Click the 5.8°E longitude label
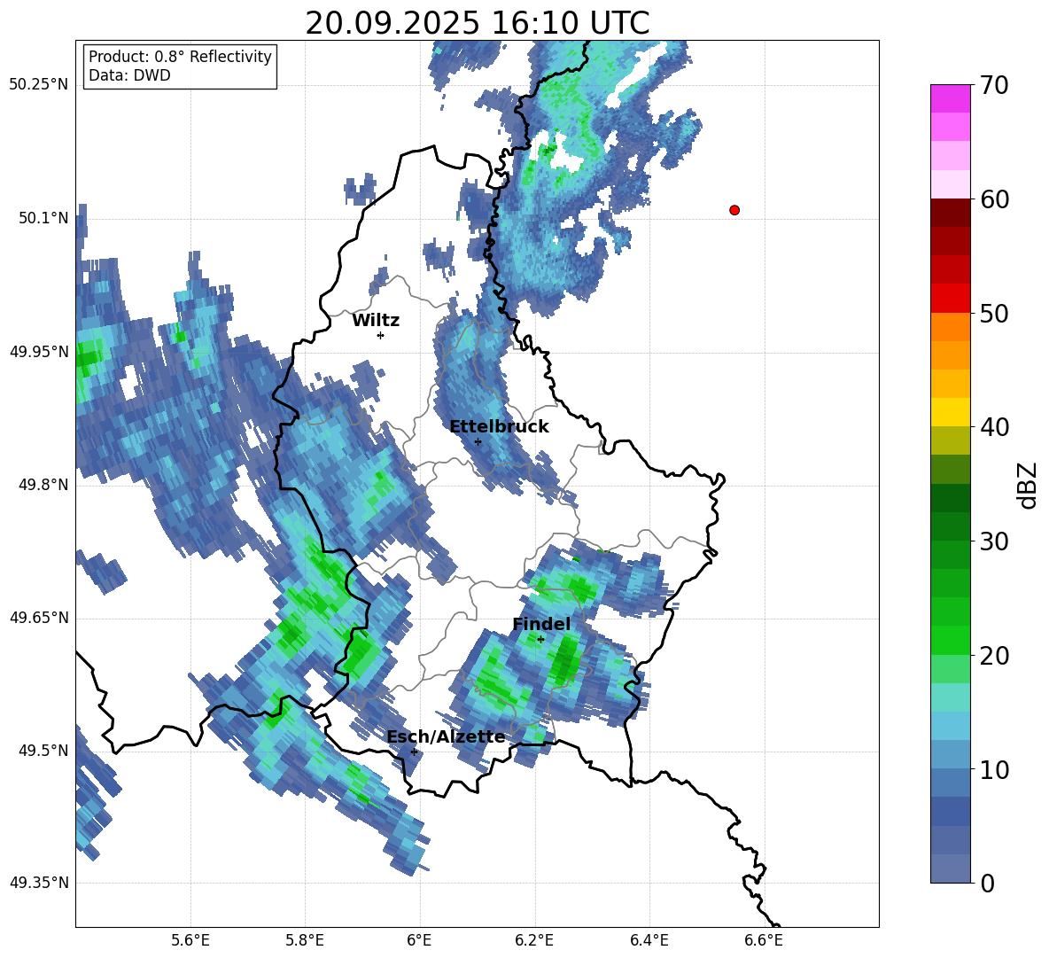The image size is (1049, 958). point(305,940)
